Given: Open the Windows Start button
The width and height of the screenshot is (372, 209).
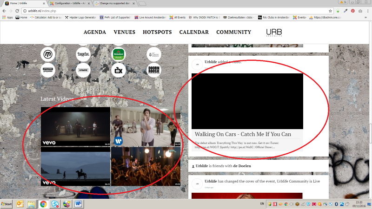Looking at the screenshot, I should [x=7, y=204].
